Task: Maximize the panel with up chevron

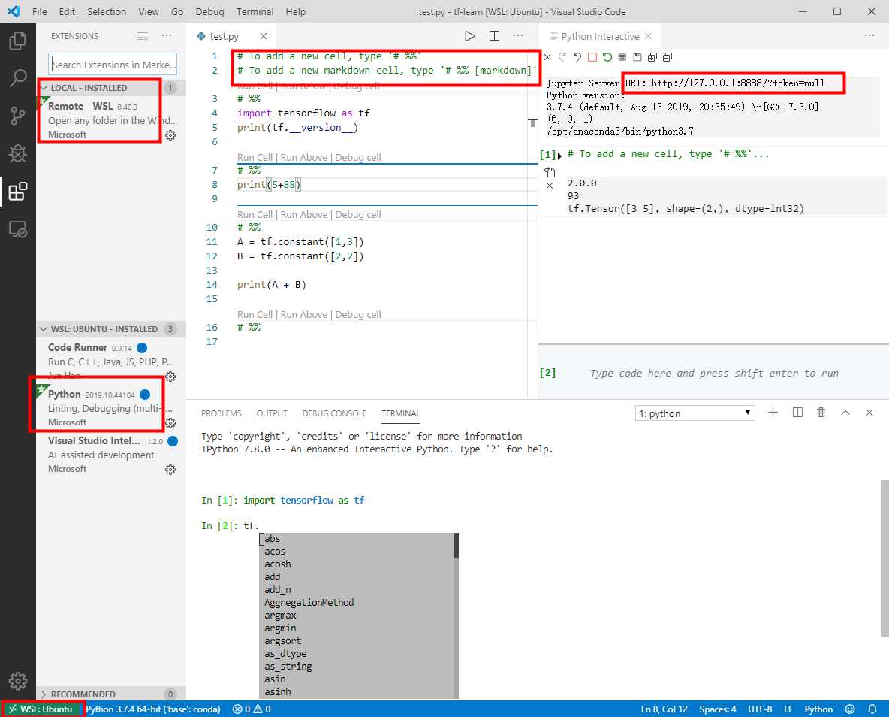Action: [845, 413]
